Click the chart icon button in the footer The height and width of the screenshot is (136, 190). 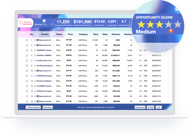(159, 107)
